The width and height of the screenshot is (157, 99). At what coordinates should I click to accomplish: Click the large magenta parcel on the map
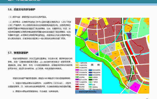[x=135, y=87]
